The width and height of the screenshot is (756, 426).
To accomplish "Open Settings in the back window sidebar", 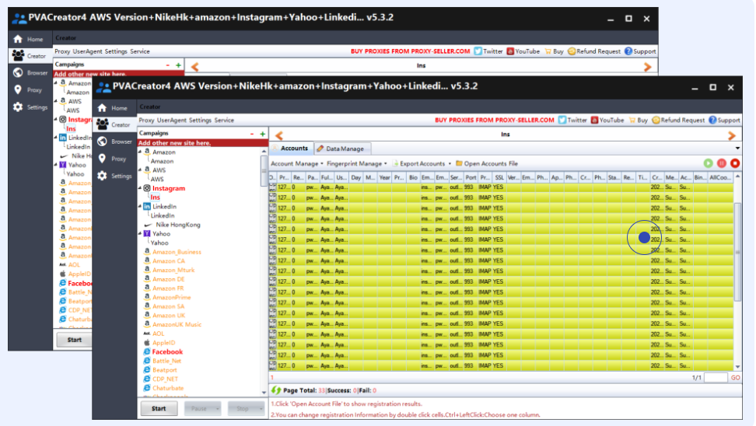I will click(x=30, y=107).
